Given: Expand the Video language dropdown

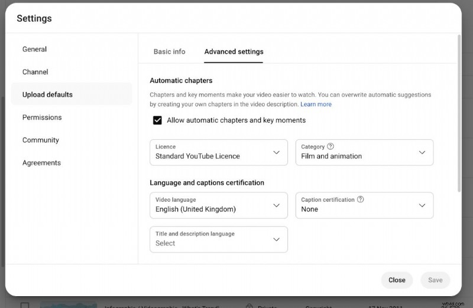Looking at the screenshot, I should point(219,205).
